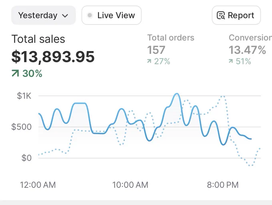
Task: Select the Total sales metric heading
Action: [38, 39]
